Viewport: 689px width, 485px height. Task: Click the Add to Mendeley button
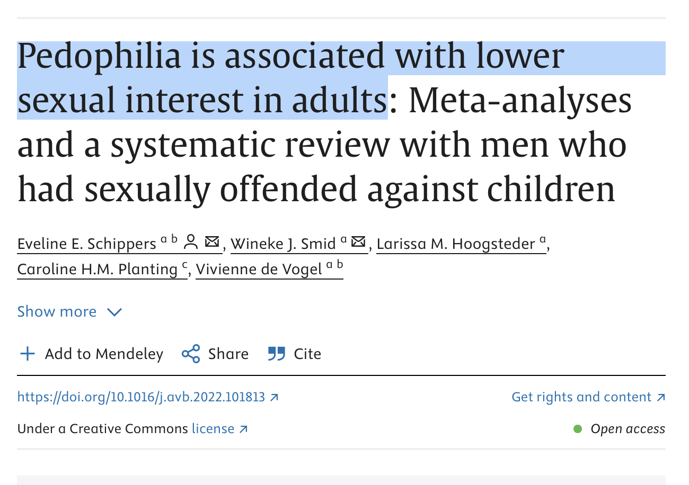[91, 354]
